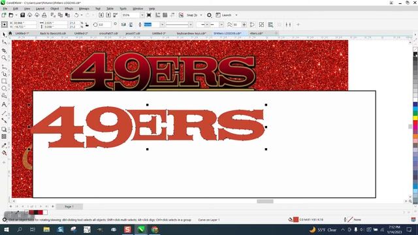
Task: Select the Shape tool
Action: [4, 42]
